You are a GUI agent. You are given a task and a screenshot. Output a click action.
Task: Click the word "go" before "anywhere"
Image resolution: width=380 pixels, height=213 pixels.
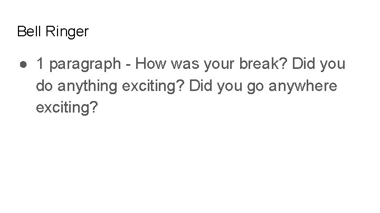255,88
